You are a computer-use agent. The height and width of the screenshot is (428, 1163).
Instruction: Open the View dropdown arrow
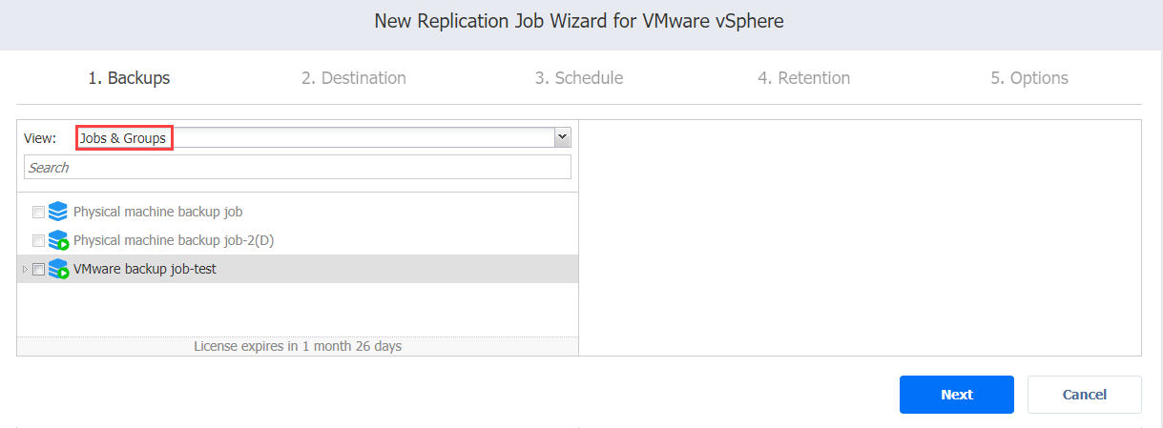[x=562, y=137]
